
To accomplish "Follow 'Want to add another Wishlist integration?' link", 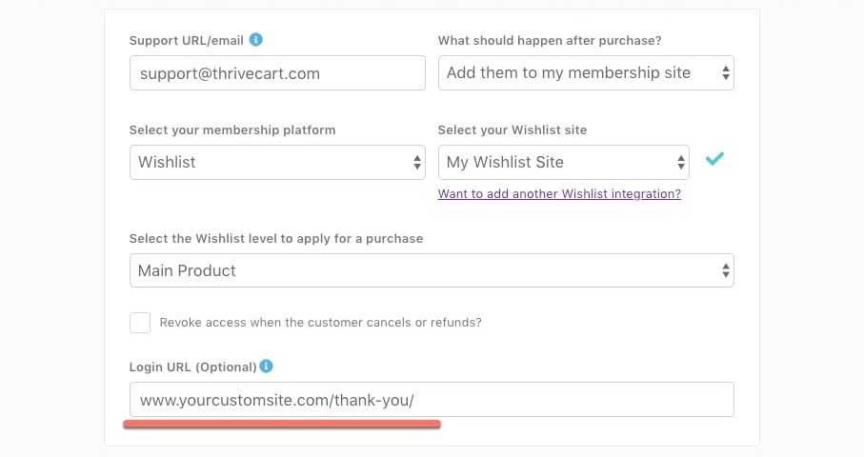I will 559,193.
